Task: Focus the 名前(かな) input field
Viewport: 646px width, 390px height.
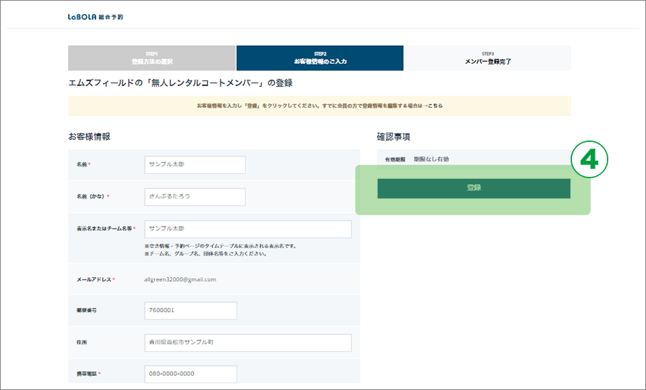Action: [194, 196]
